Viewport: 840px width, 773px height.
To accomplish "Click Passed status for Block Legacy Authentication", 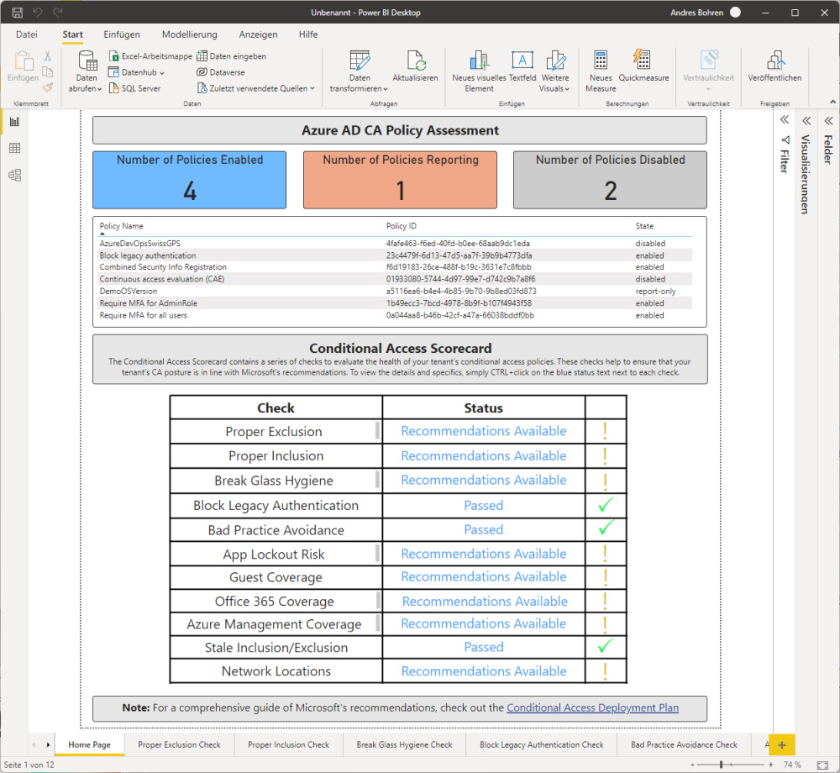I will tap(484, 505).
